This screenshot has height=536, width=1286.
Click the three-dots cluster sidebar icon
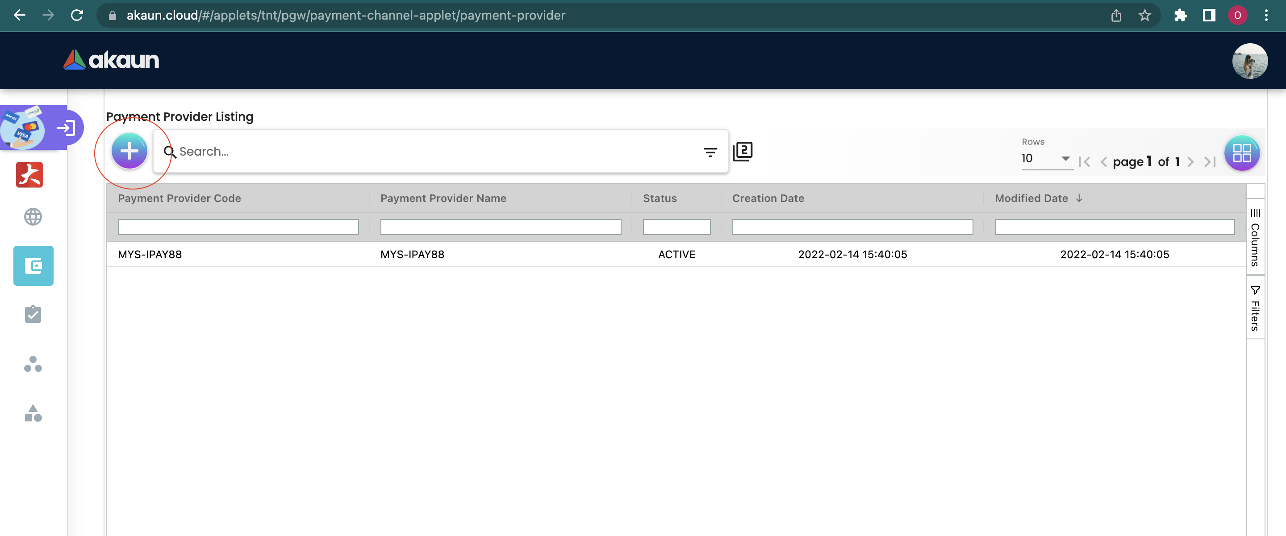click(33, 364)
